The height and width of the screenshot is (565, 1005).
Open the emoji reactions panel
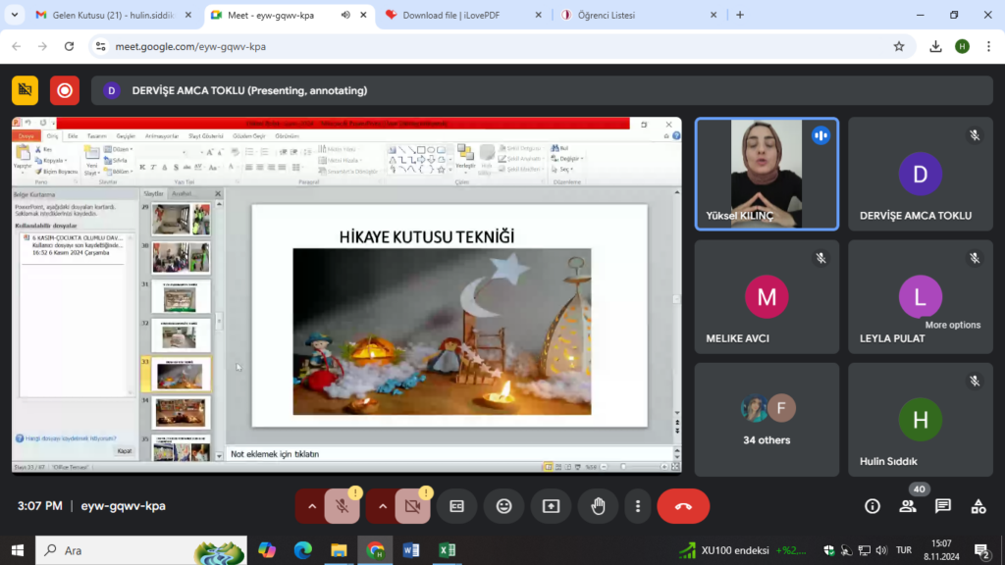504,506
